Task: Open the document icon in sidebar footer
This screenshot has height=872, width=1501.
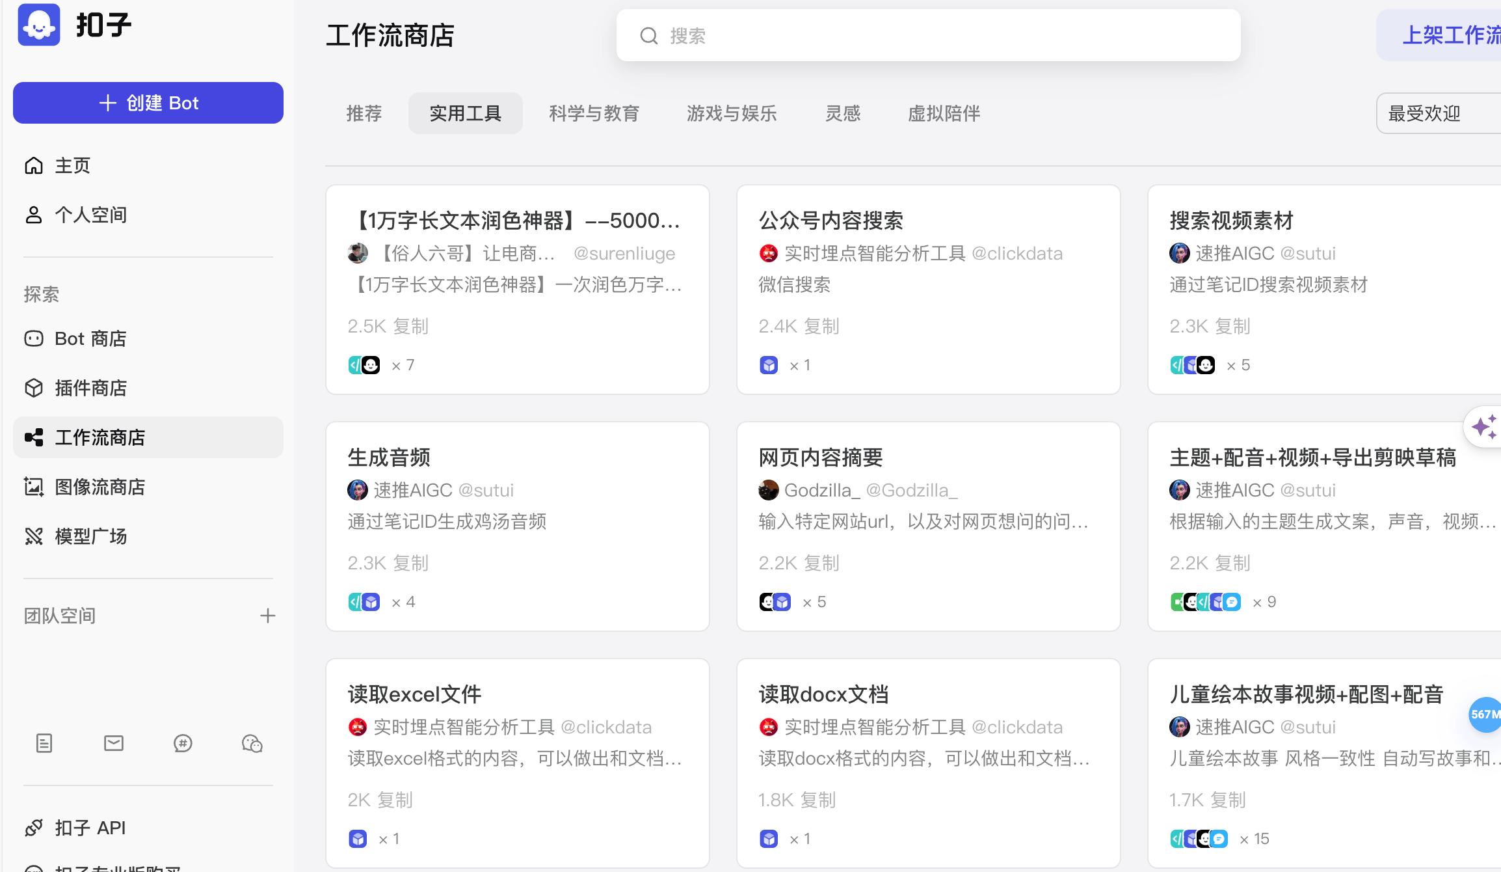Action: point(44,743)
